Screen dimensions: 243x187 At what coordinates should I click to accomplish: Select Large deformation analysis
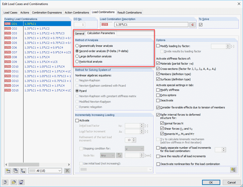click(77, 56)
